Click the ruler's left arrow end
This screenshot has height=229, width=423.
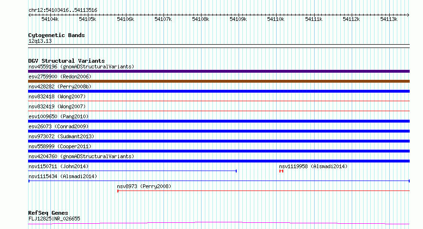coord(29,15)
